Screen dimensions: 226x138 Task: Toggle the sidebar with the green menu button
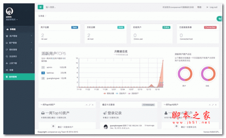[41, 7]
